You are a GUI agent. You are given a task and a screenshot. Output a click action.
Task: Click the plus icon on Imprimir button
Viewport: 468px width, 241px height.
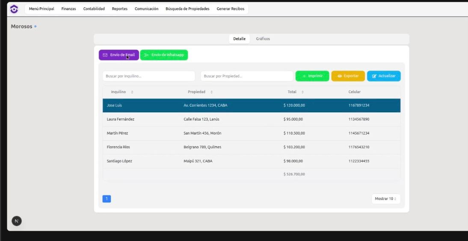point(304,76)
